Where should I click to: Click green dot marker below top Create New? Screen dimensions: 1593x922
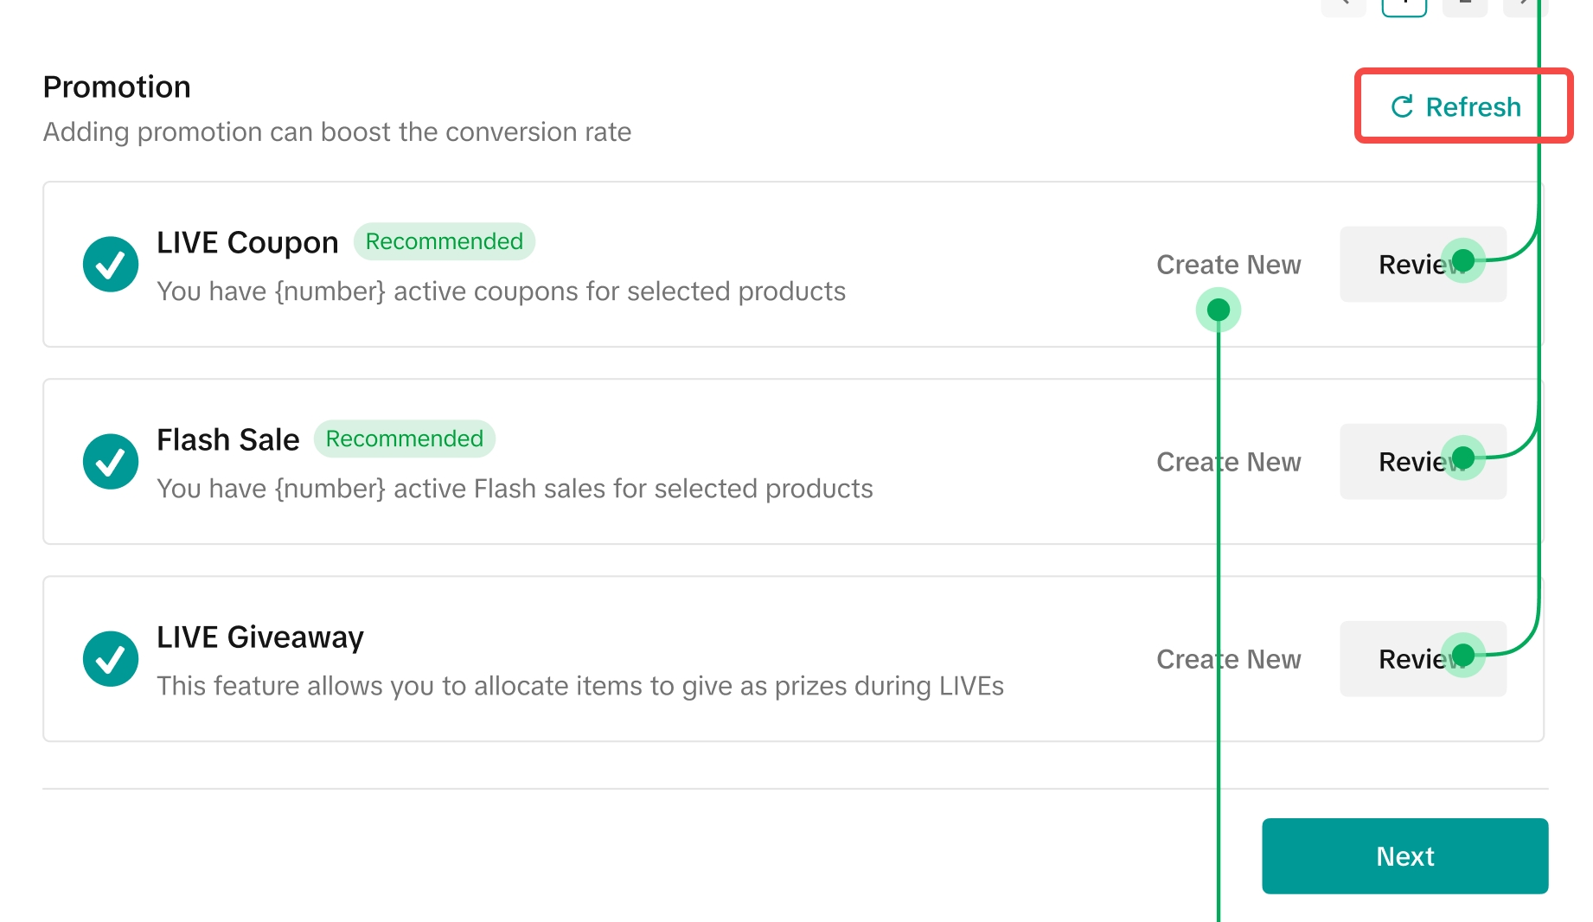pos(1218,310)
